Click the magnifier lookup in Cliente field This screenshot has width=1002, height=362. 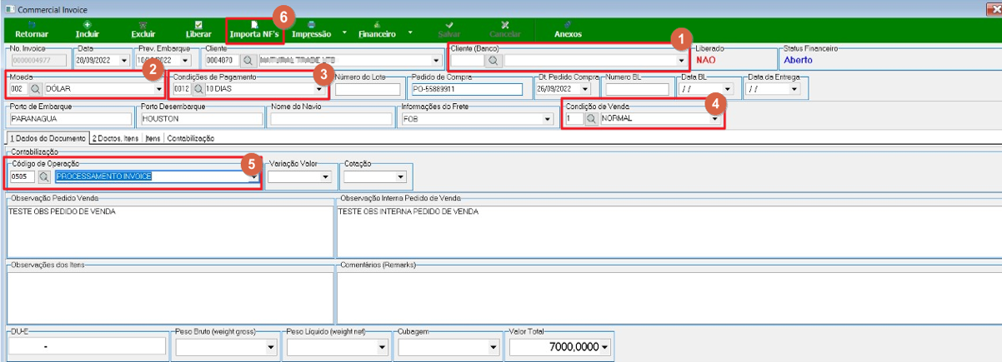(247, 61)
